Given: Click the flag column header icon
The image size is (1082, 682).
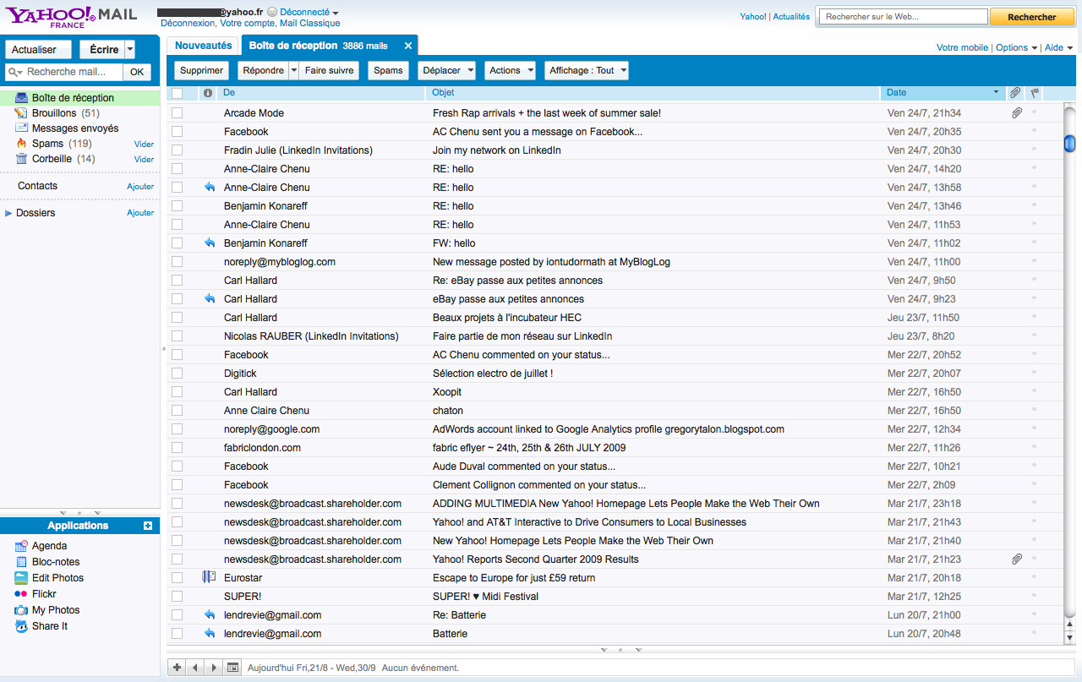Looking at the screenshot, I should click(x=1035, y=93).
